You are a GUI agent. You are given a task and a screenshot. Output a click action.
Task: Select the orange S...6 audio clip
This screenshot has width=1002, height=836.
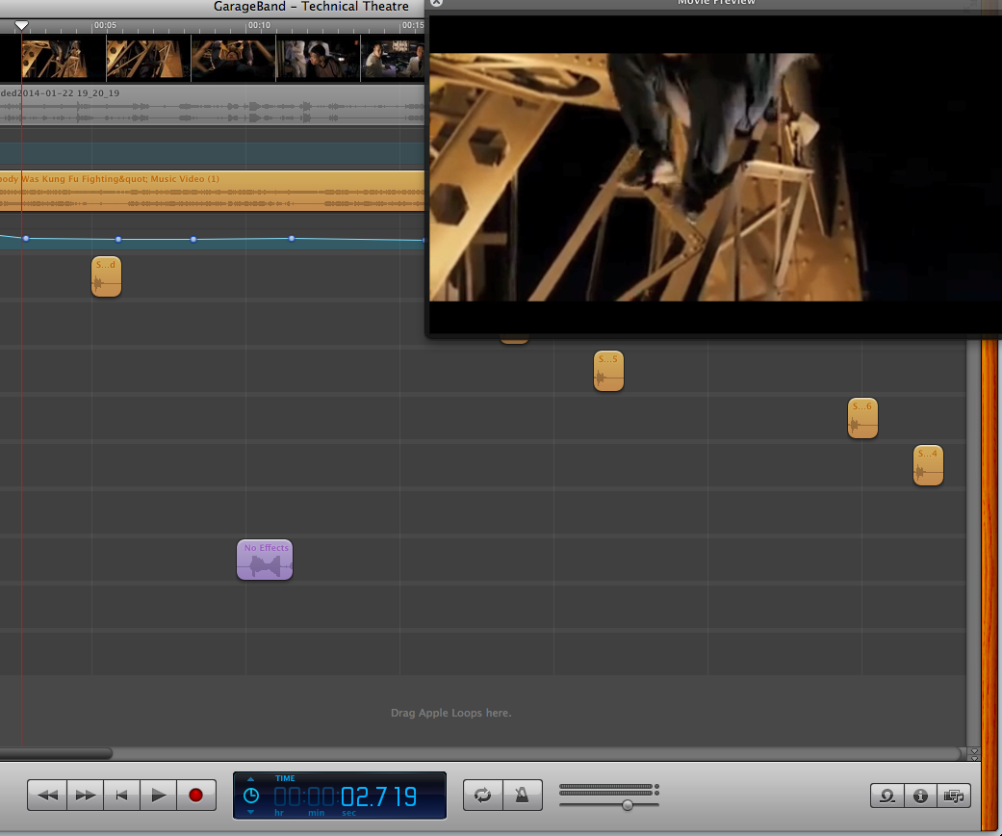[862, 418]
